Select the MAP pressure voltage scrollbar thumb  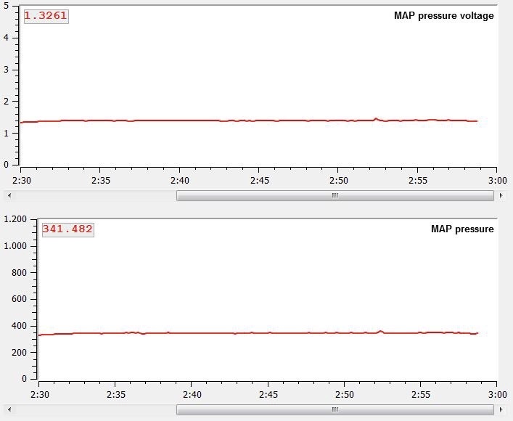tap(335, 195)
